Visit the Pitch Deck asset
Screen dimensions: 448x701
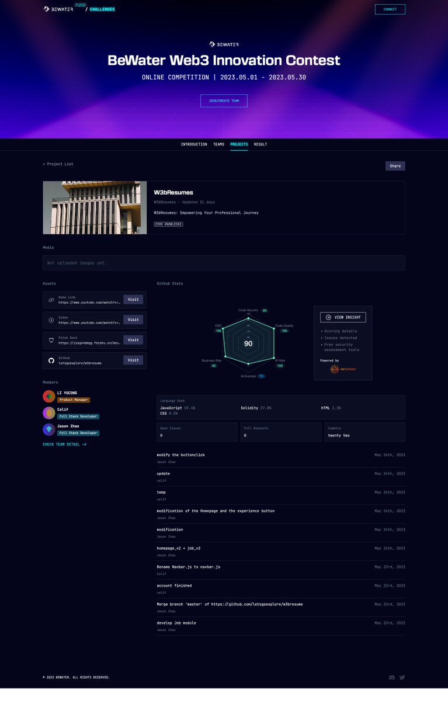tap(133, 339)
